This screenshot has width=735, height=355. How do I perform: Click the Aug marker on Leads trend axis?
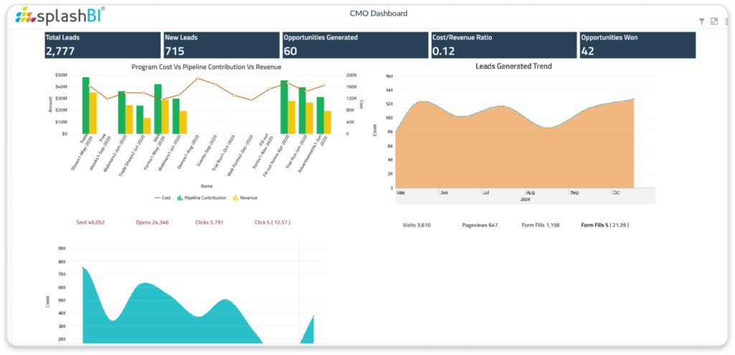(x=530, y=193)
